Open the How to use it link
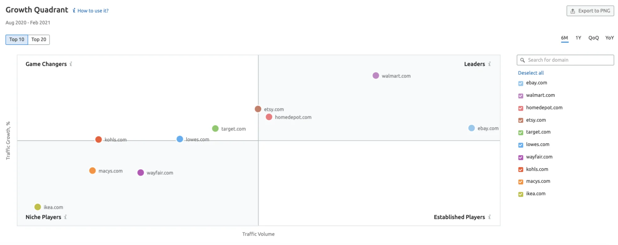The height and width of the screenshot is (245, 618). pyautogui.click(x=93, y=11)
